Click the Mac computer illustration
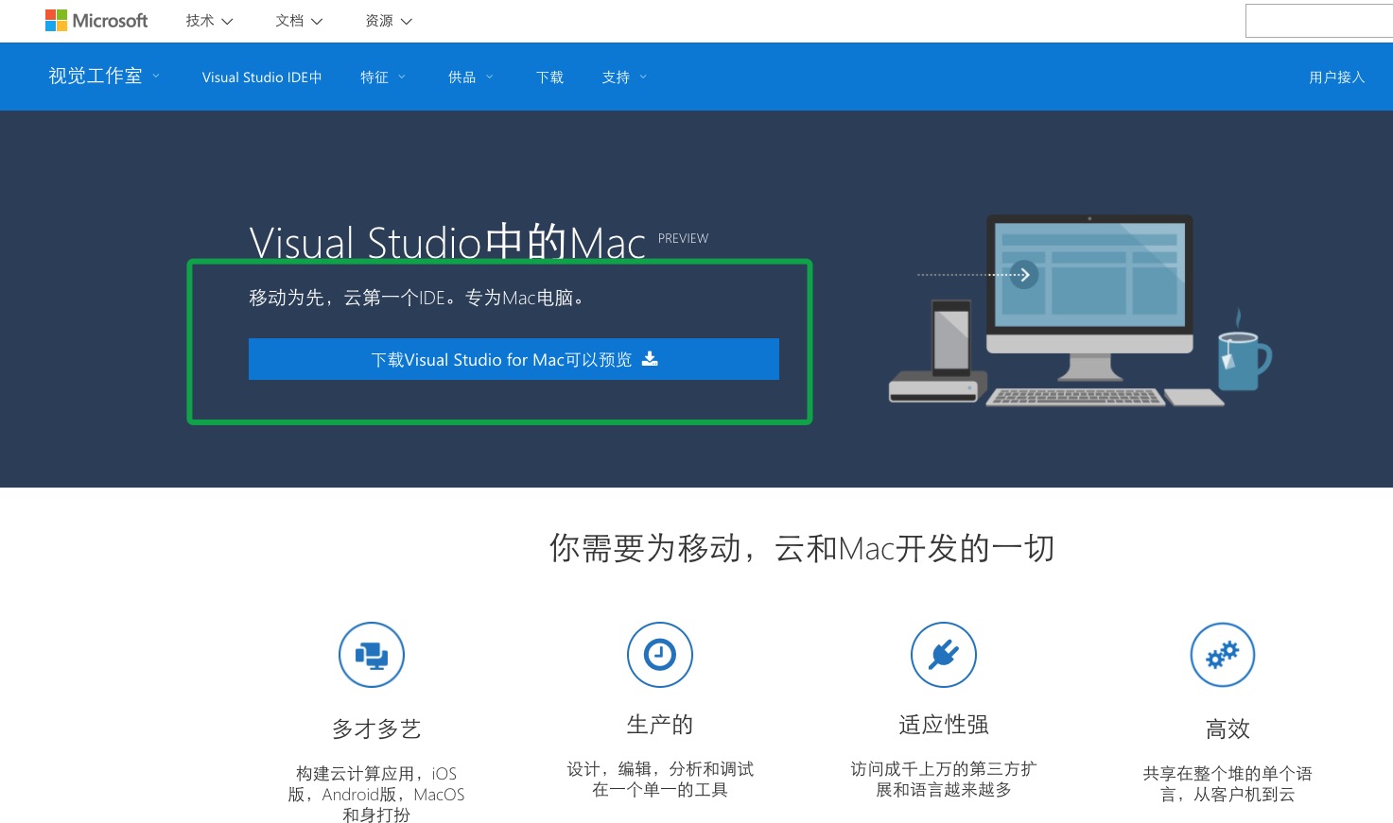 click(1080, 310)
